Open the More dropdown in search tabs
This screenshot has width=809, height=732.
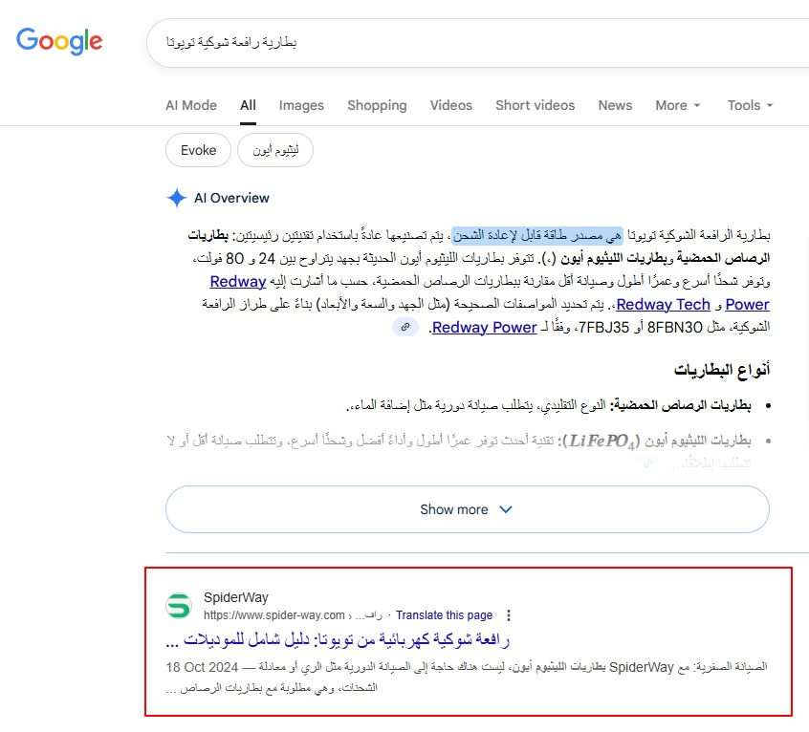tap(677, 105)
